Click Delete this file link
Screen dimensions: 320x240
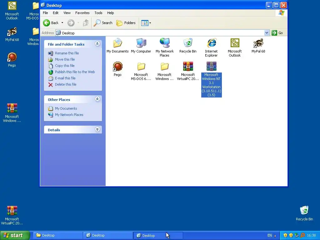[66, 84]
